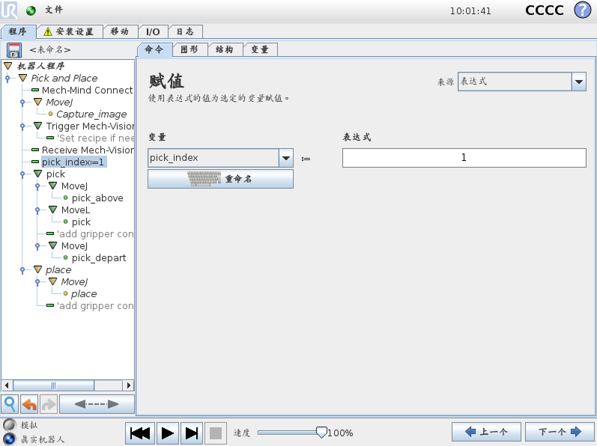This screenshot has width=597, height=446.
Task: Select Capture_image waypoint
Action: tap(91, 114)
